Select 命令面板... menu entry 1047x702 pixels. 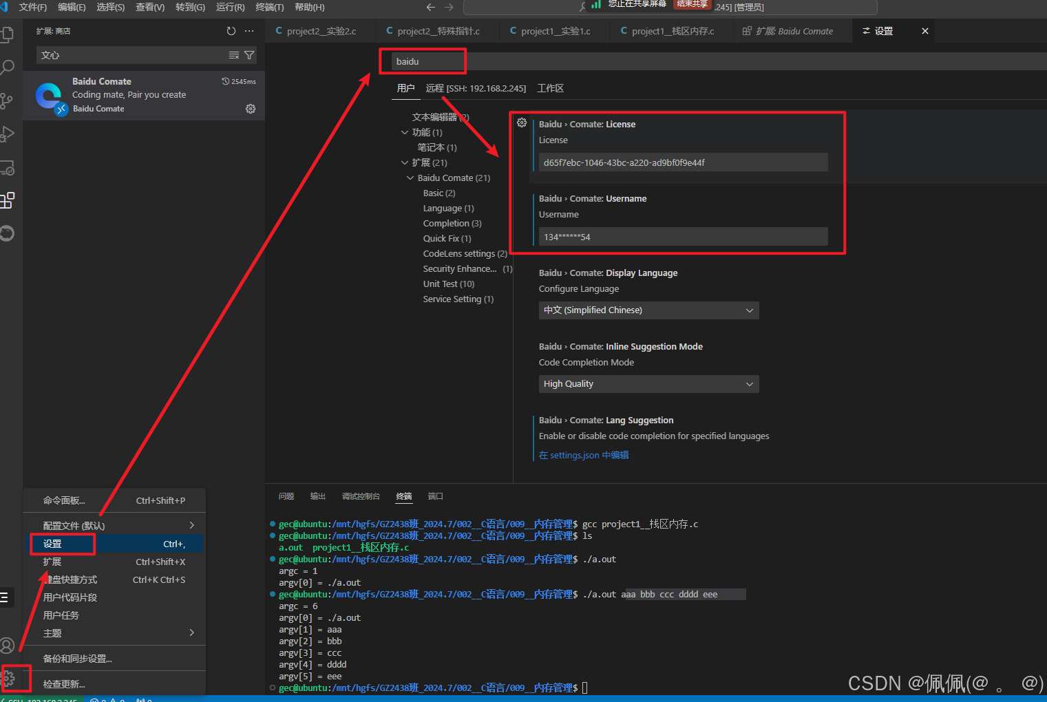[114, 500]
